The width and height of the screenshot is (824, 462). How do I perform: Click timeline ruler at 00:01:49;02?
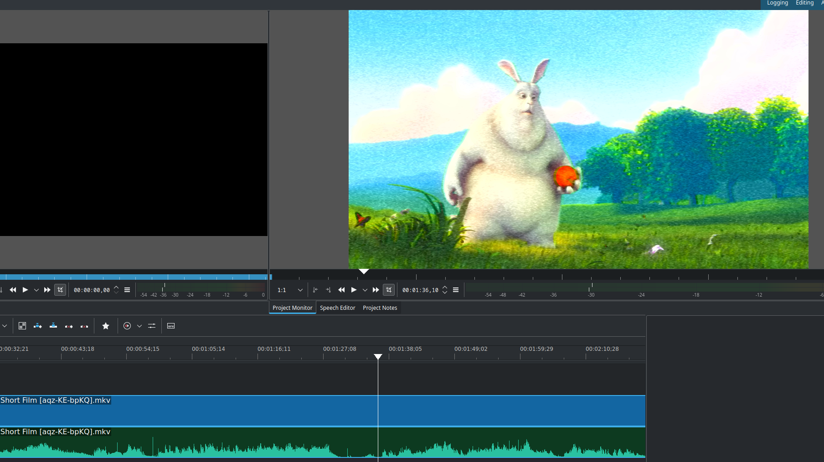coord(471,349)
